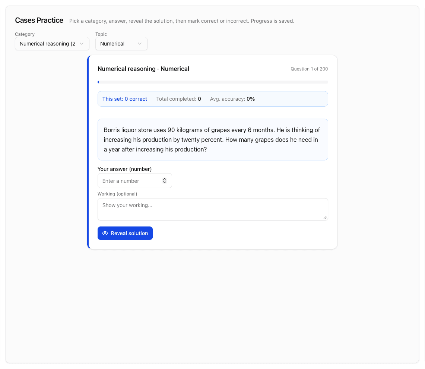Focus the 'Enter a number' answer field

pos(130,181)
